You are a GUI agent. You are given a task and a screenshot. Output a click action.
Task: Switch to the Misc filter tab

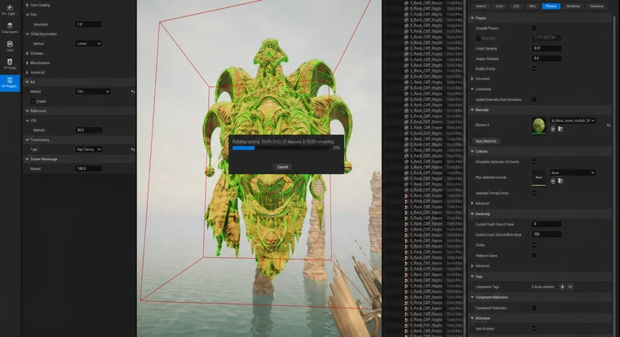point(532,6)
